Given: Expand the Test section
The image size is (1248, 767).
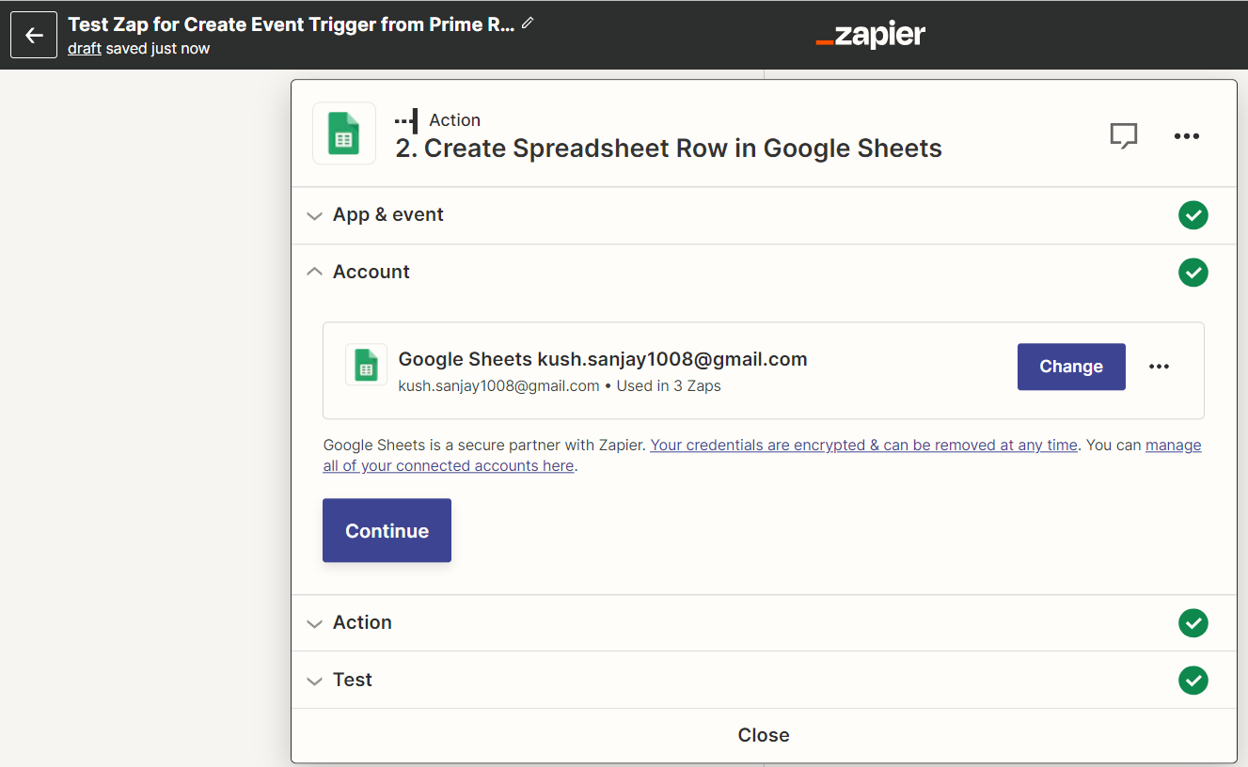Looking at the screenshot, I should coord(352,681).
